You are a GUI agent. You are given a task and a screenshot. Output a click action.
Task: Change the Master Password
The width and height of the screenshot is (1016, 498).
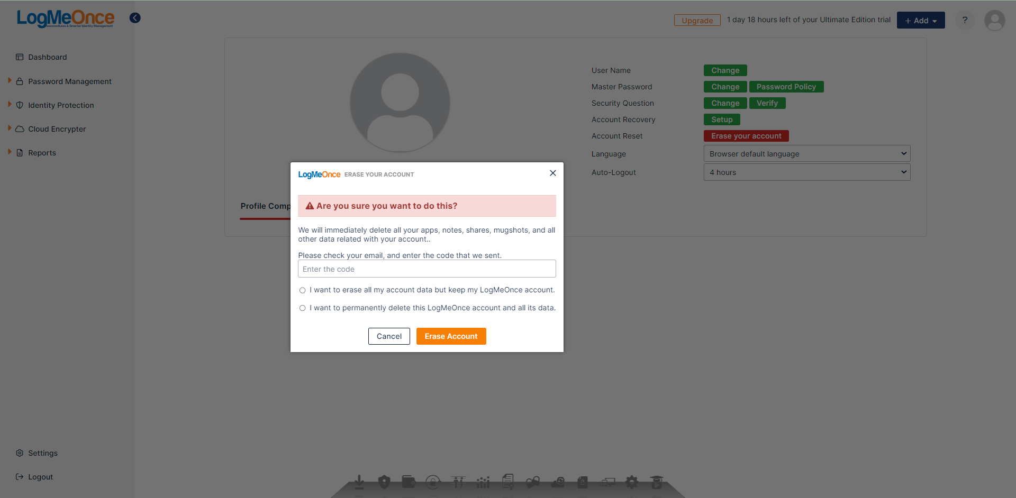(x=725, y=87)
